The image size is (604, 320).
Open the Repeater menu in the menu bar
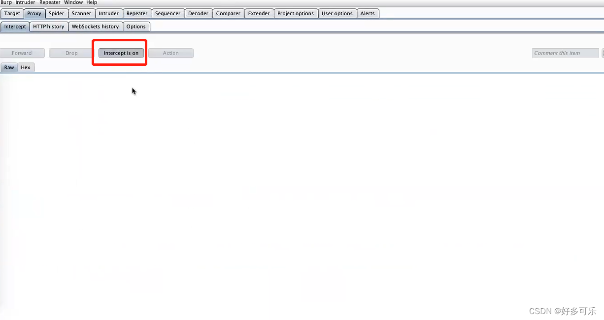50,2
